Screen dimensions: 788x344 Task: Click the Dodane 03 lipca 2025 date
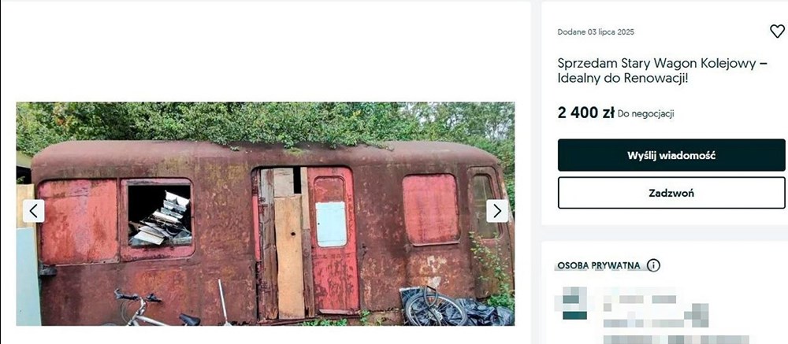(x=596, y=32)
